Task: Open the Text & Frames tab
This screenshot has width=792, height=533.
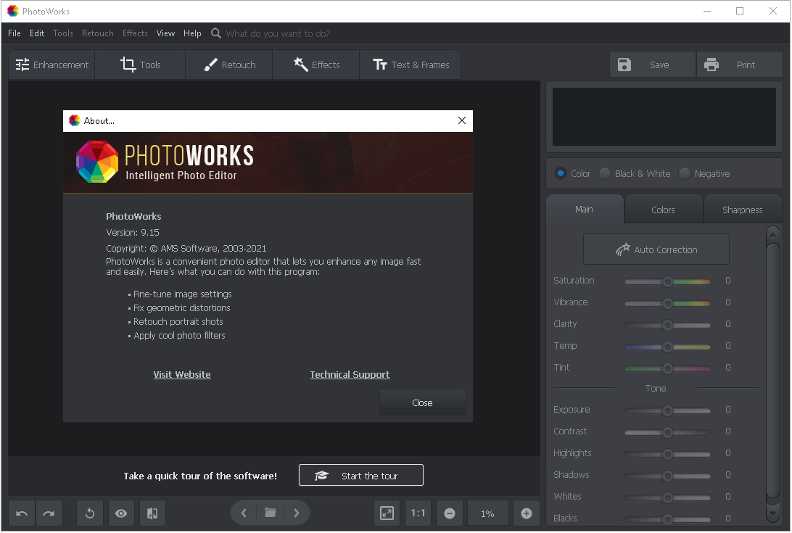Action: (411, 65)
